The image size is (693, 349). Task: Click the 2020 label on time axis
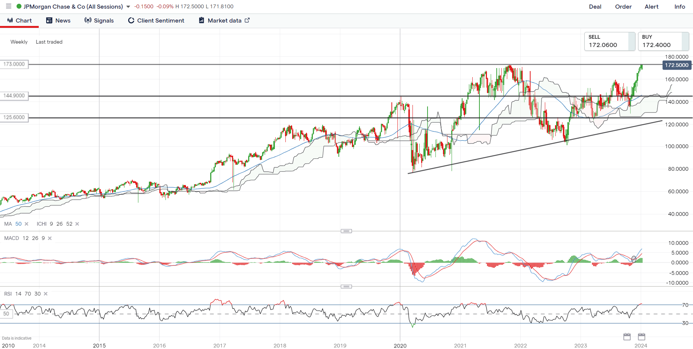(x=400, y=346)
